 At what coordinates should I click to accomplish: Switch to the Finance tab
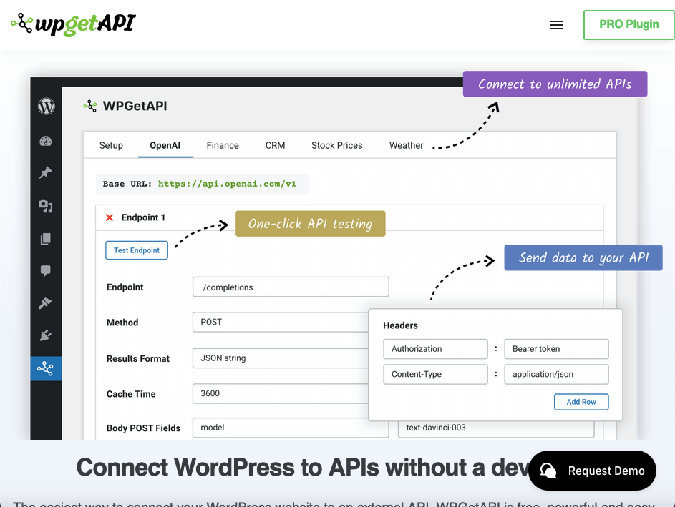tap(223, 145)
